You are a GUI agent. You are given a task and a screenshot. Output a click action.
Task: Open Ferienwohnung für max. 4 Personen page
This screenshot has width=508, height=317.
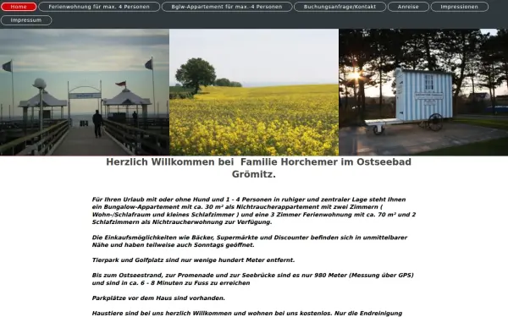click(x=99, y=7)
